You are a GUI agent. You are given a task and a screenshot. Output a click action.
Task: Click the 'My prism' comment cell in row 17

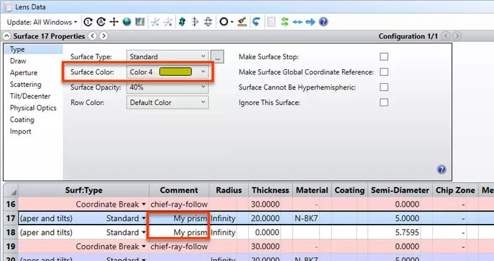179,218
